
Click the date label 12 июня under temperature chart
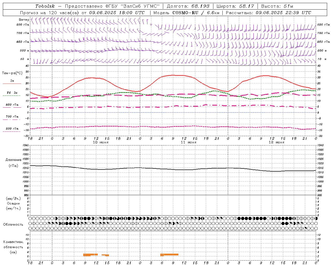276,142
